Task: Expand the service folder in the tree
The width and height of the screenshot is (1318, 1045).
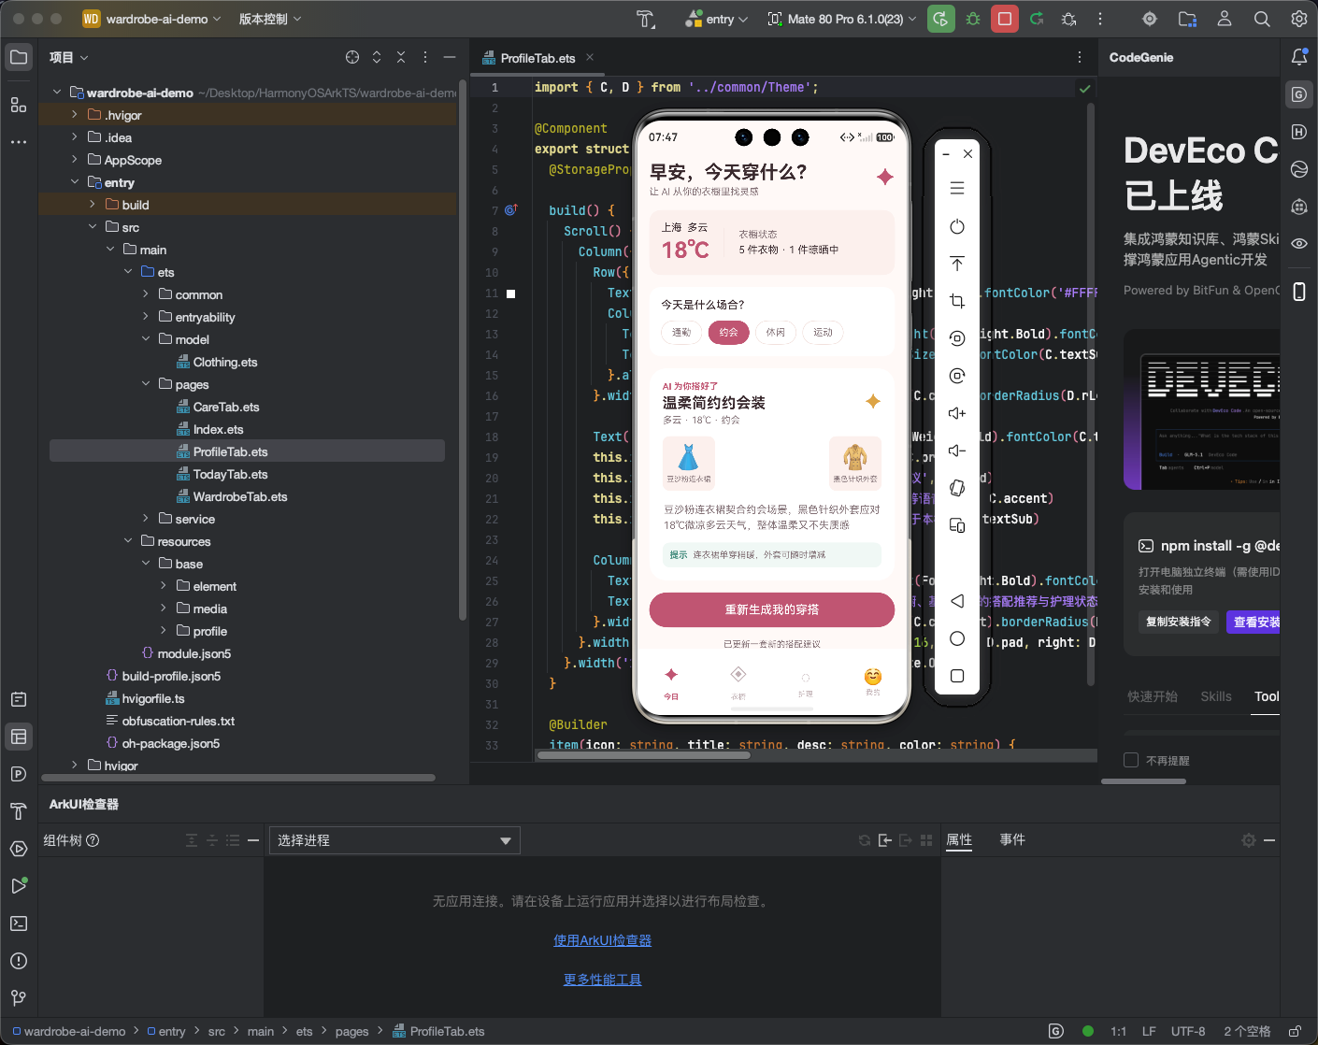Action: (146, 519)
